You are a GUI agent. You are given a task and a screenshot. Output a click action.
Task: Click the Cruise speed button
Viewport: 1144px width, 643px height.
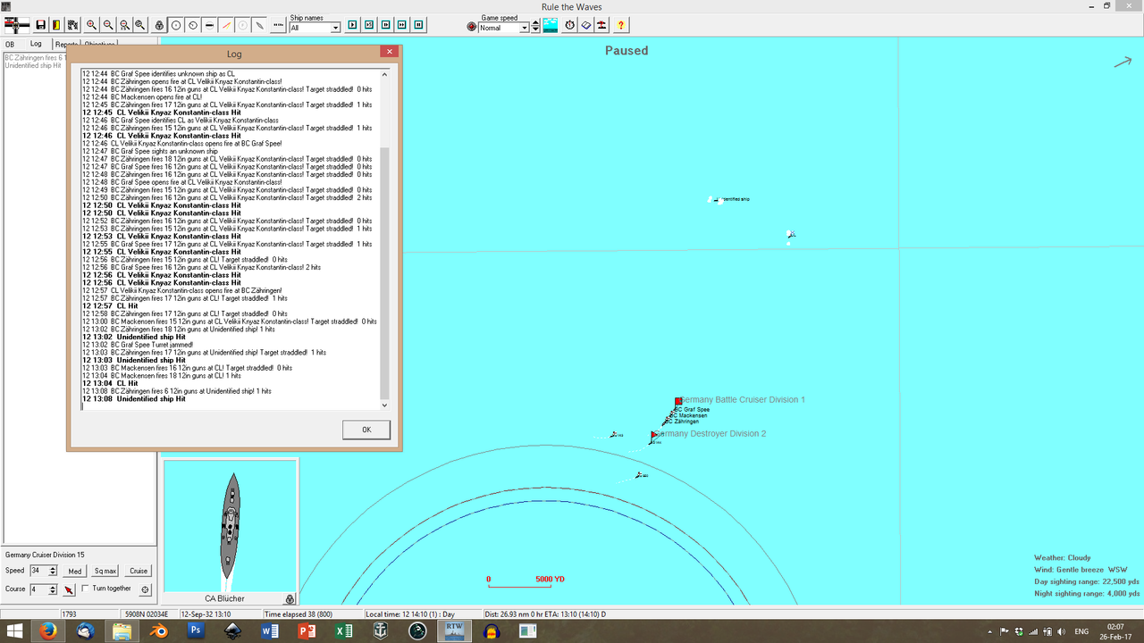click(138, 571)
